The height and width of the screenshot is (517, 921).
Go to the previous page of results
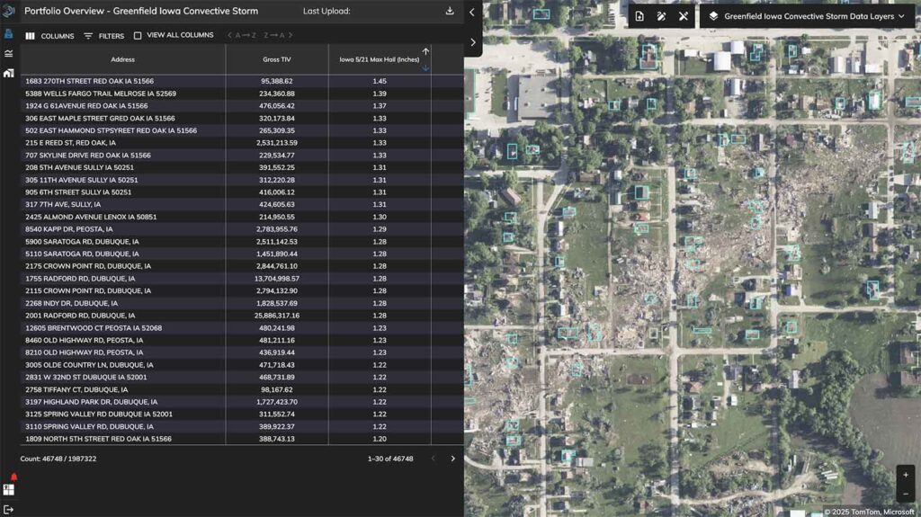[433, 459]
